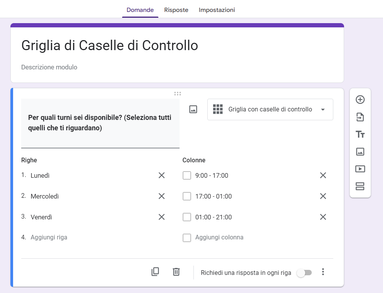Viewport: 383px width, 293px height.
Task: Switch to the Risposte tab
Action: [176, 10]
